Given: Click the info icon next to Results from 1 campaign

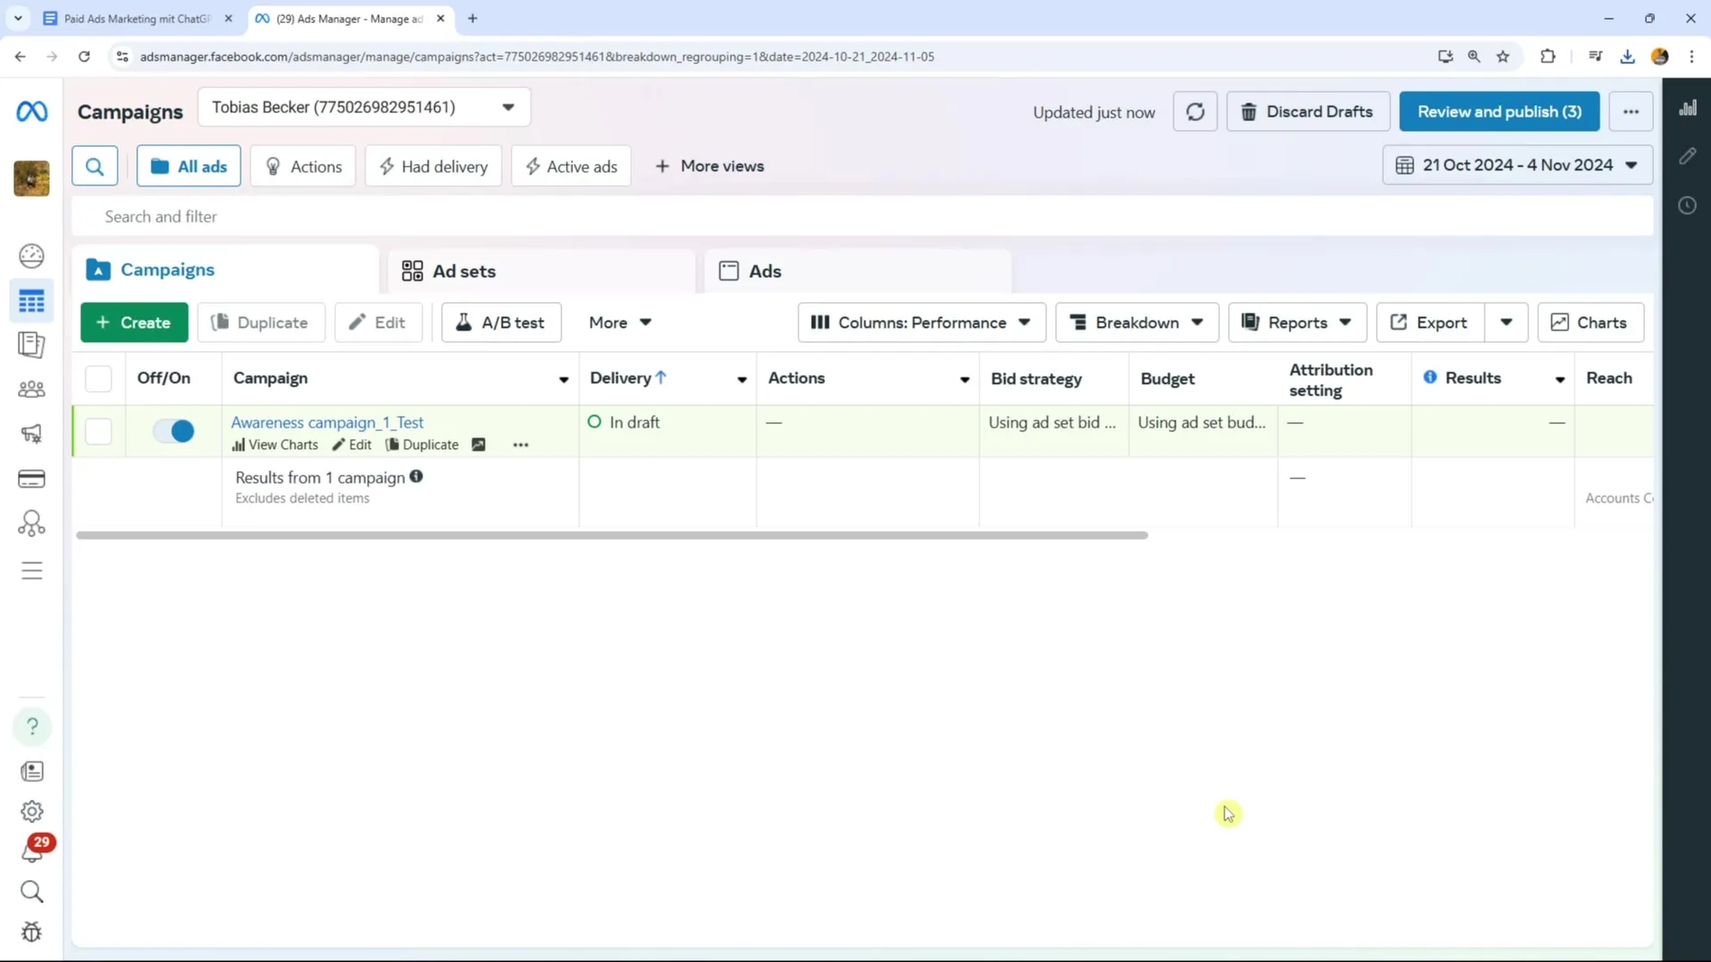Looking at the screenshot, I should click(x=416, y=477).
